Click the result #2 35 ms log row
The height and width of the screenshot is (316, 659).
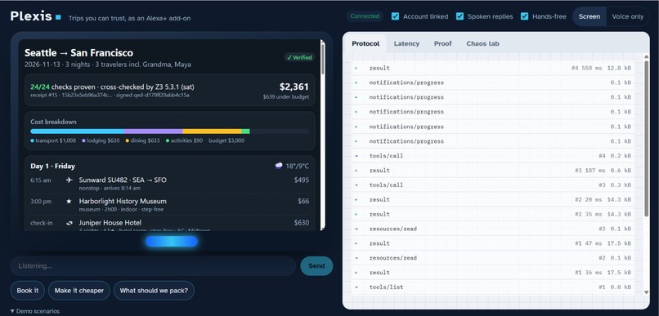(492, 215)
